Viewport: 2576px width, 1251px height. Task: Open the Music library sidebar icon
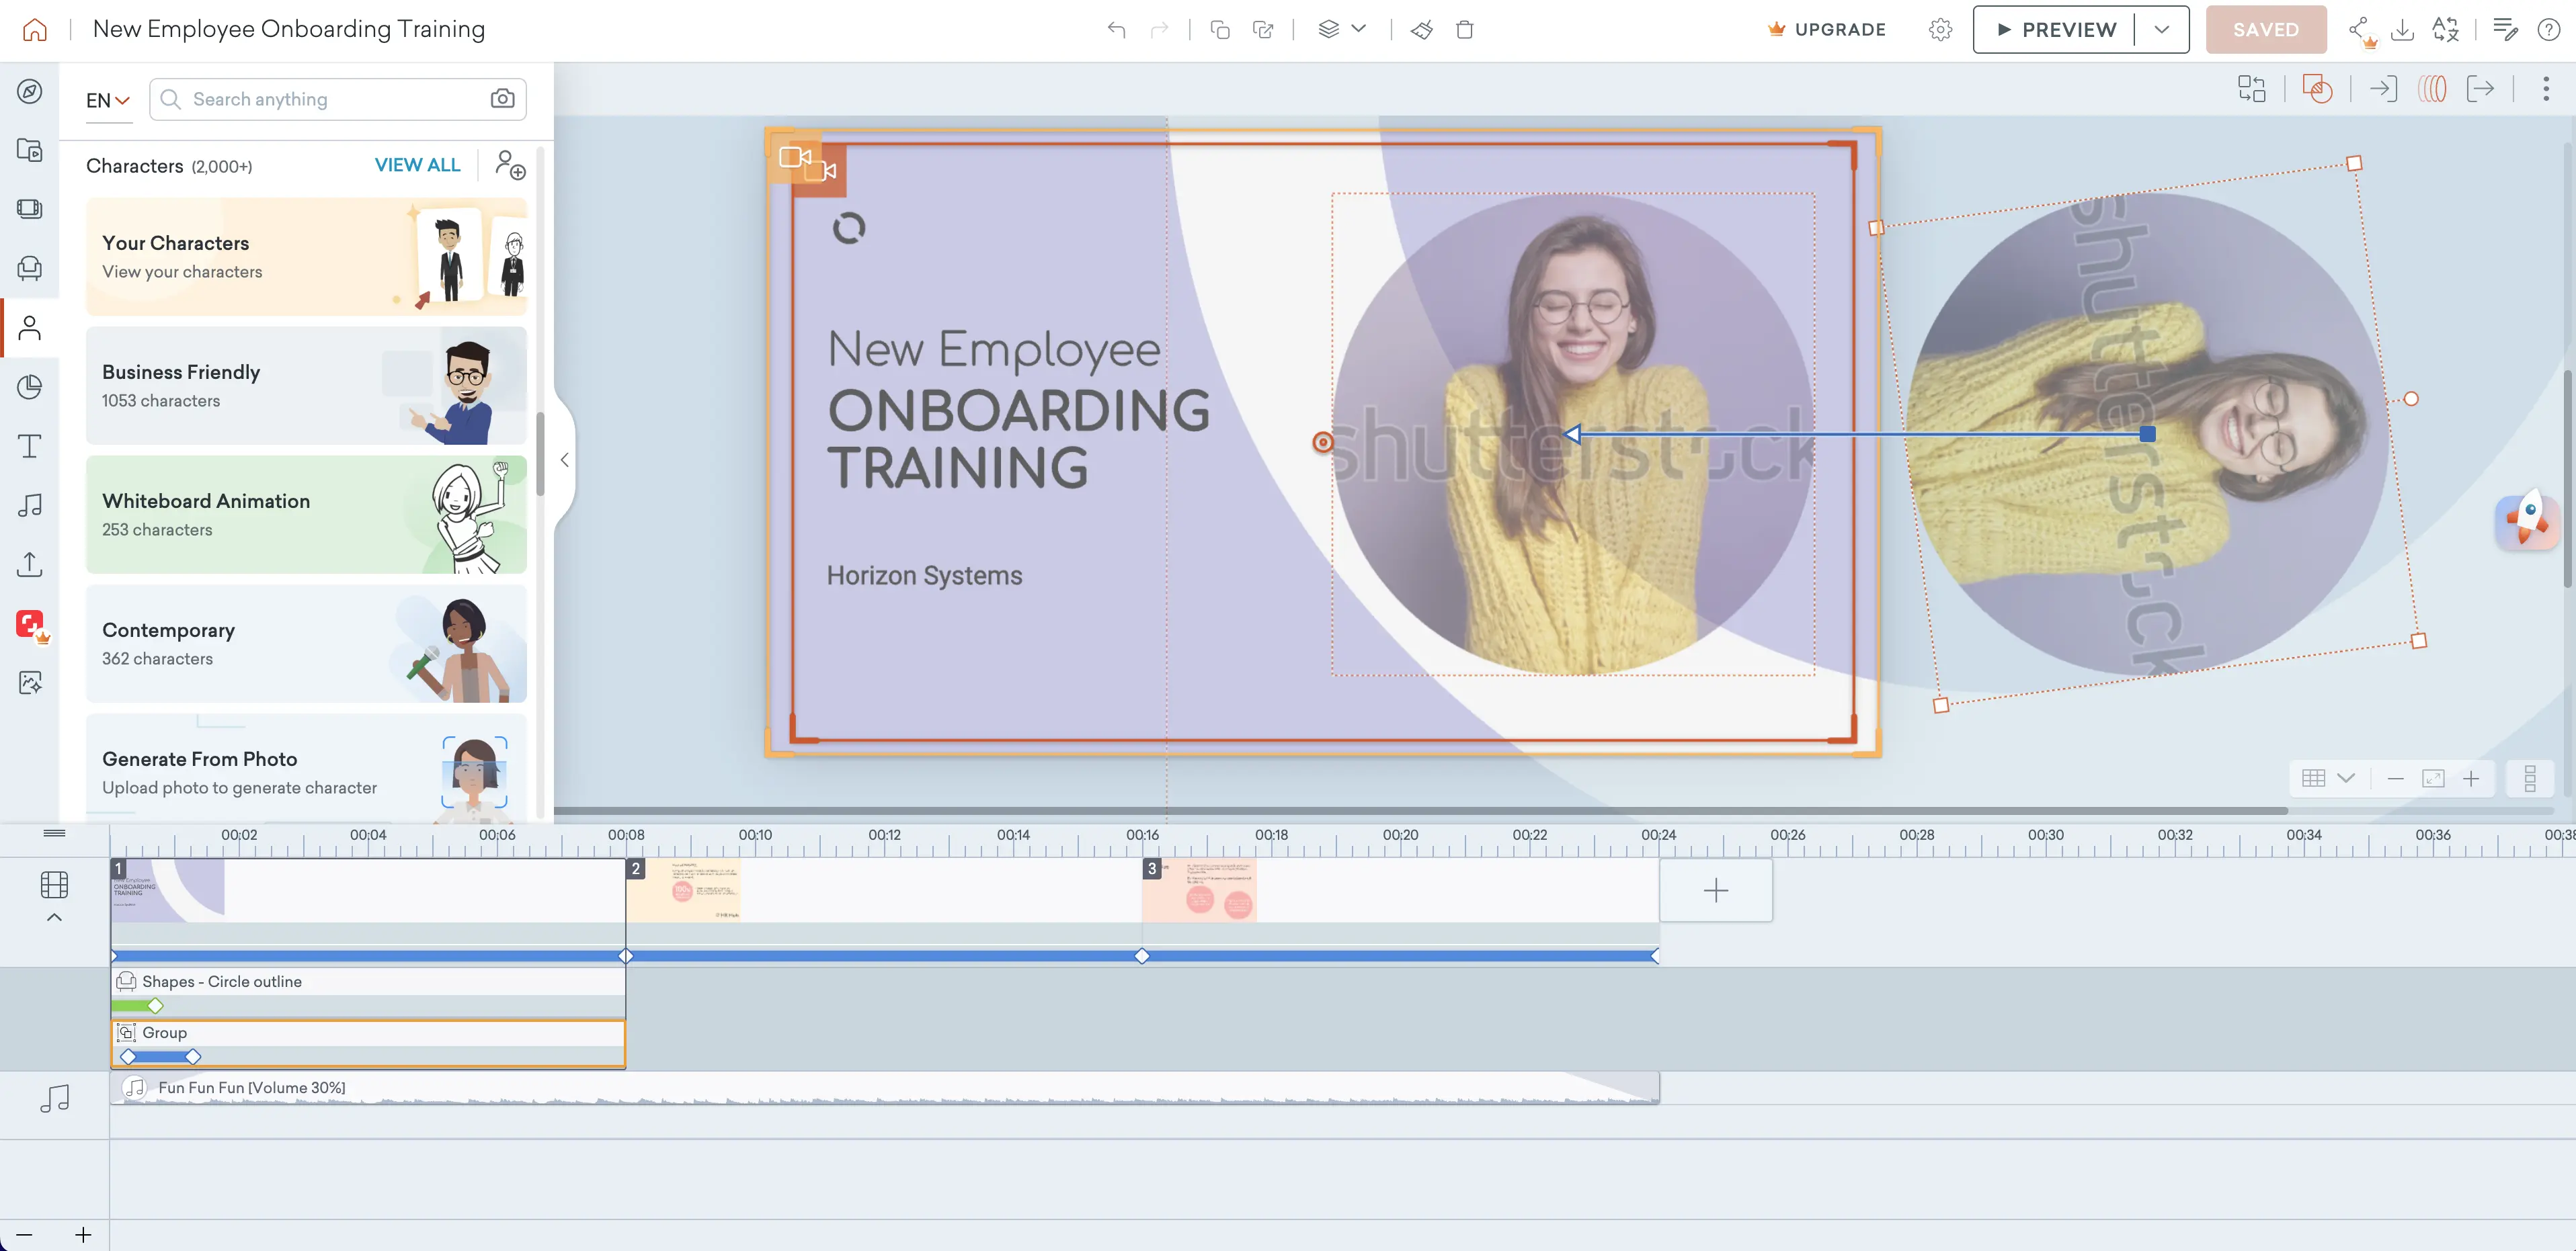(29, 505)
